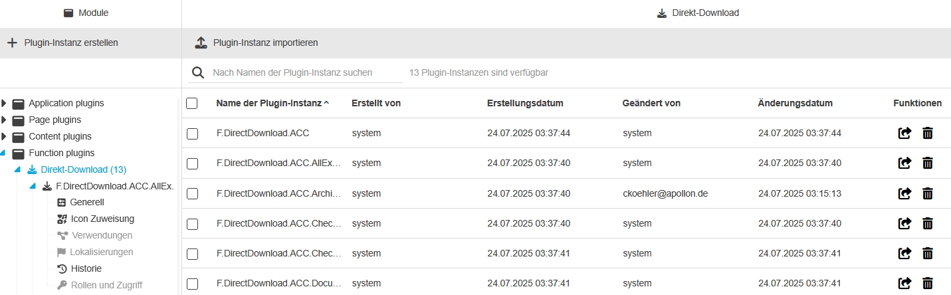Click trash icon for F.DirectDownload.ACC row

(x=928, y=134)
